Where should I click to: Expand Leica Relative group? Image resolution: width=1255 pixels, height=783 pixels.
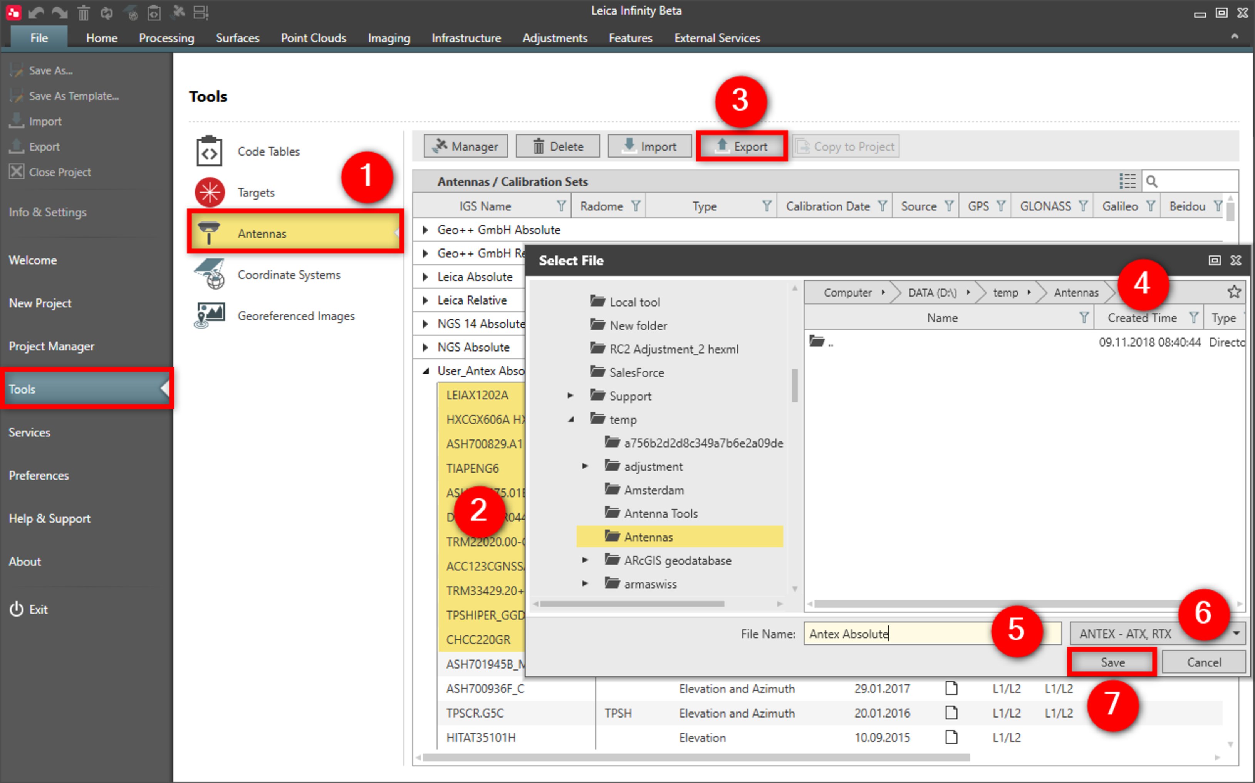click(425, 300)
